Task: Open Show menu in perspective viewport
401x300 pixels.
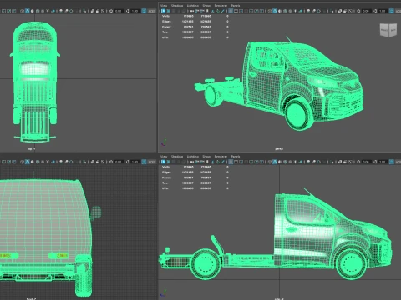Action: tap(206, 5)
